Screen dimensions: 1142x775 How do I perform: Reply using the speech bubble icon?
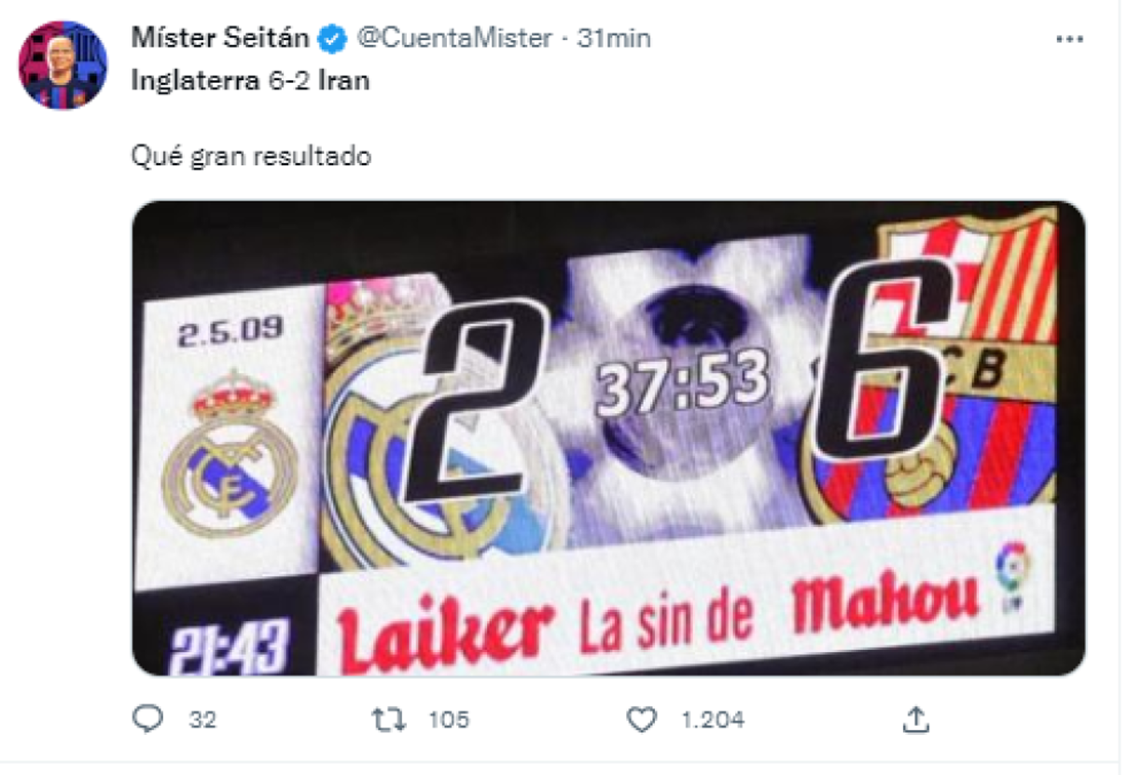(147, 718)
